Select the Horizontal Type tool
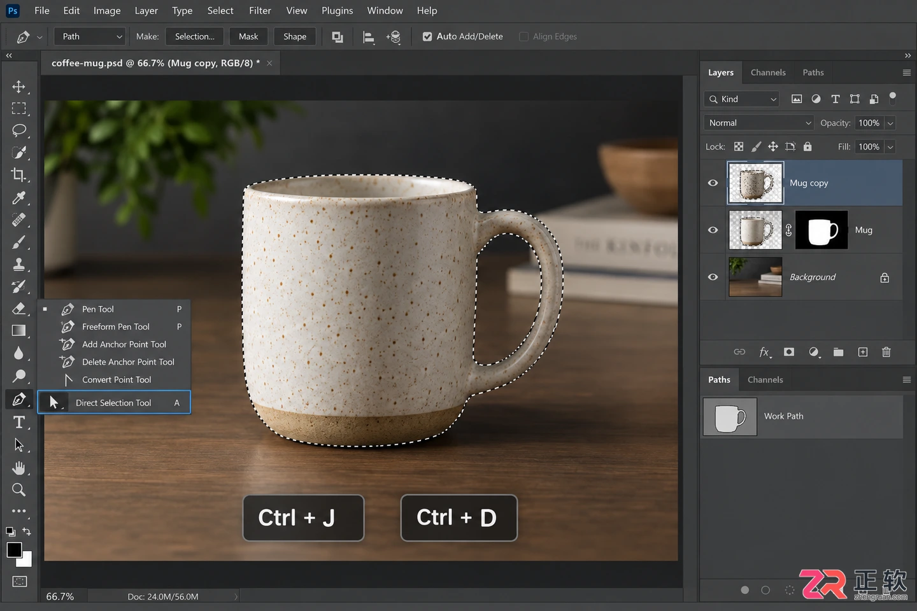Viewport: 917px width, 611px height. coord(19,423)
